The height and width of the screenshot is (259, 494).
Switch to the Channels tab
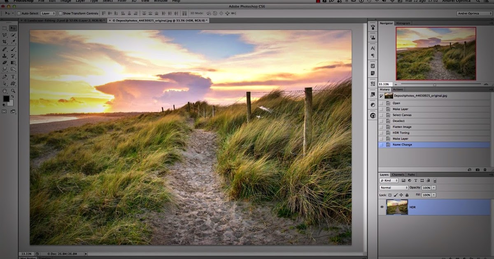398,175
